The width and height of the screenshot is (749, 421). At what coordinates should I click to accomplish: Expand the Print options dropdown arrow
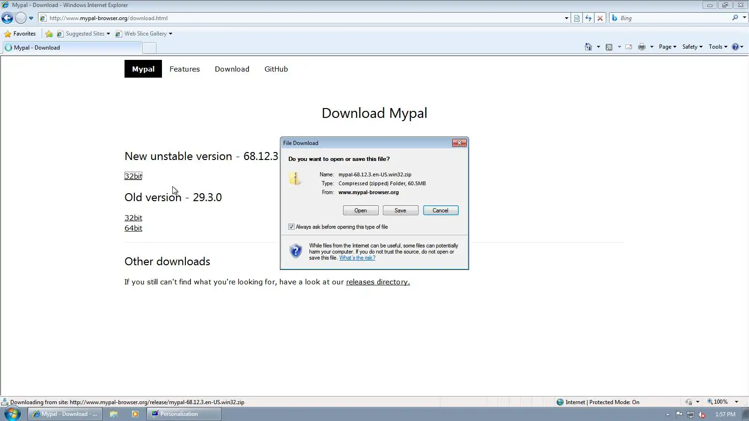pos(652,47)
